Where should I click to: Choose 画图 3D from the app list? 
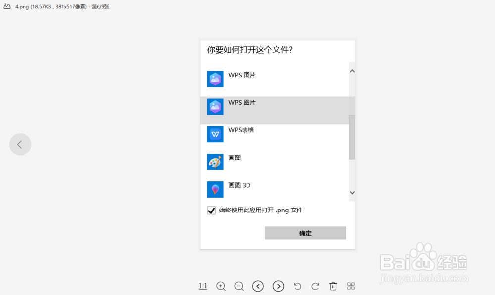(275, 190)
